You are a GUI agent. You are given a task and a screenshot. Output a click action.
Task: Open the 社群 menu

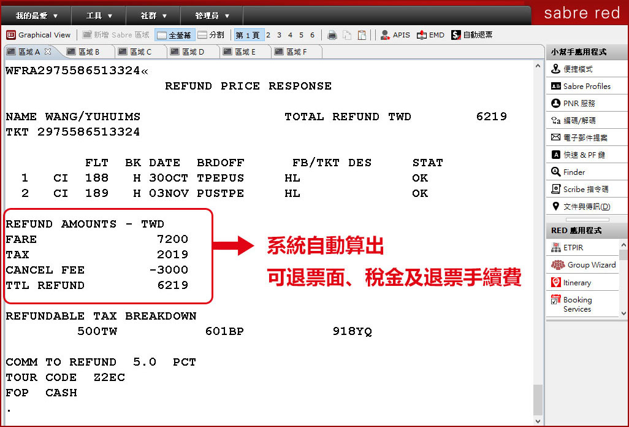[x=153, y=16]
